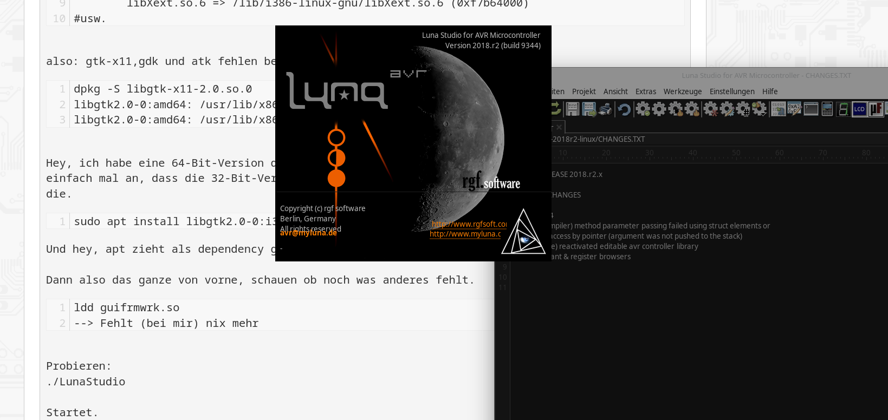Click 'Copyright (c) rgf software' on the splash
Screen dimensions: 888x420
323,208
